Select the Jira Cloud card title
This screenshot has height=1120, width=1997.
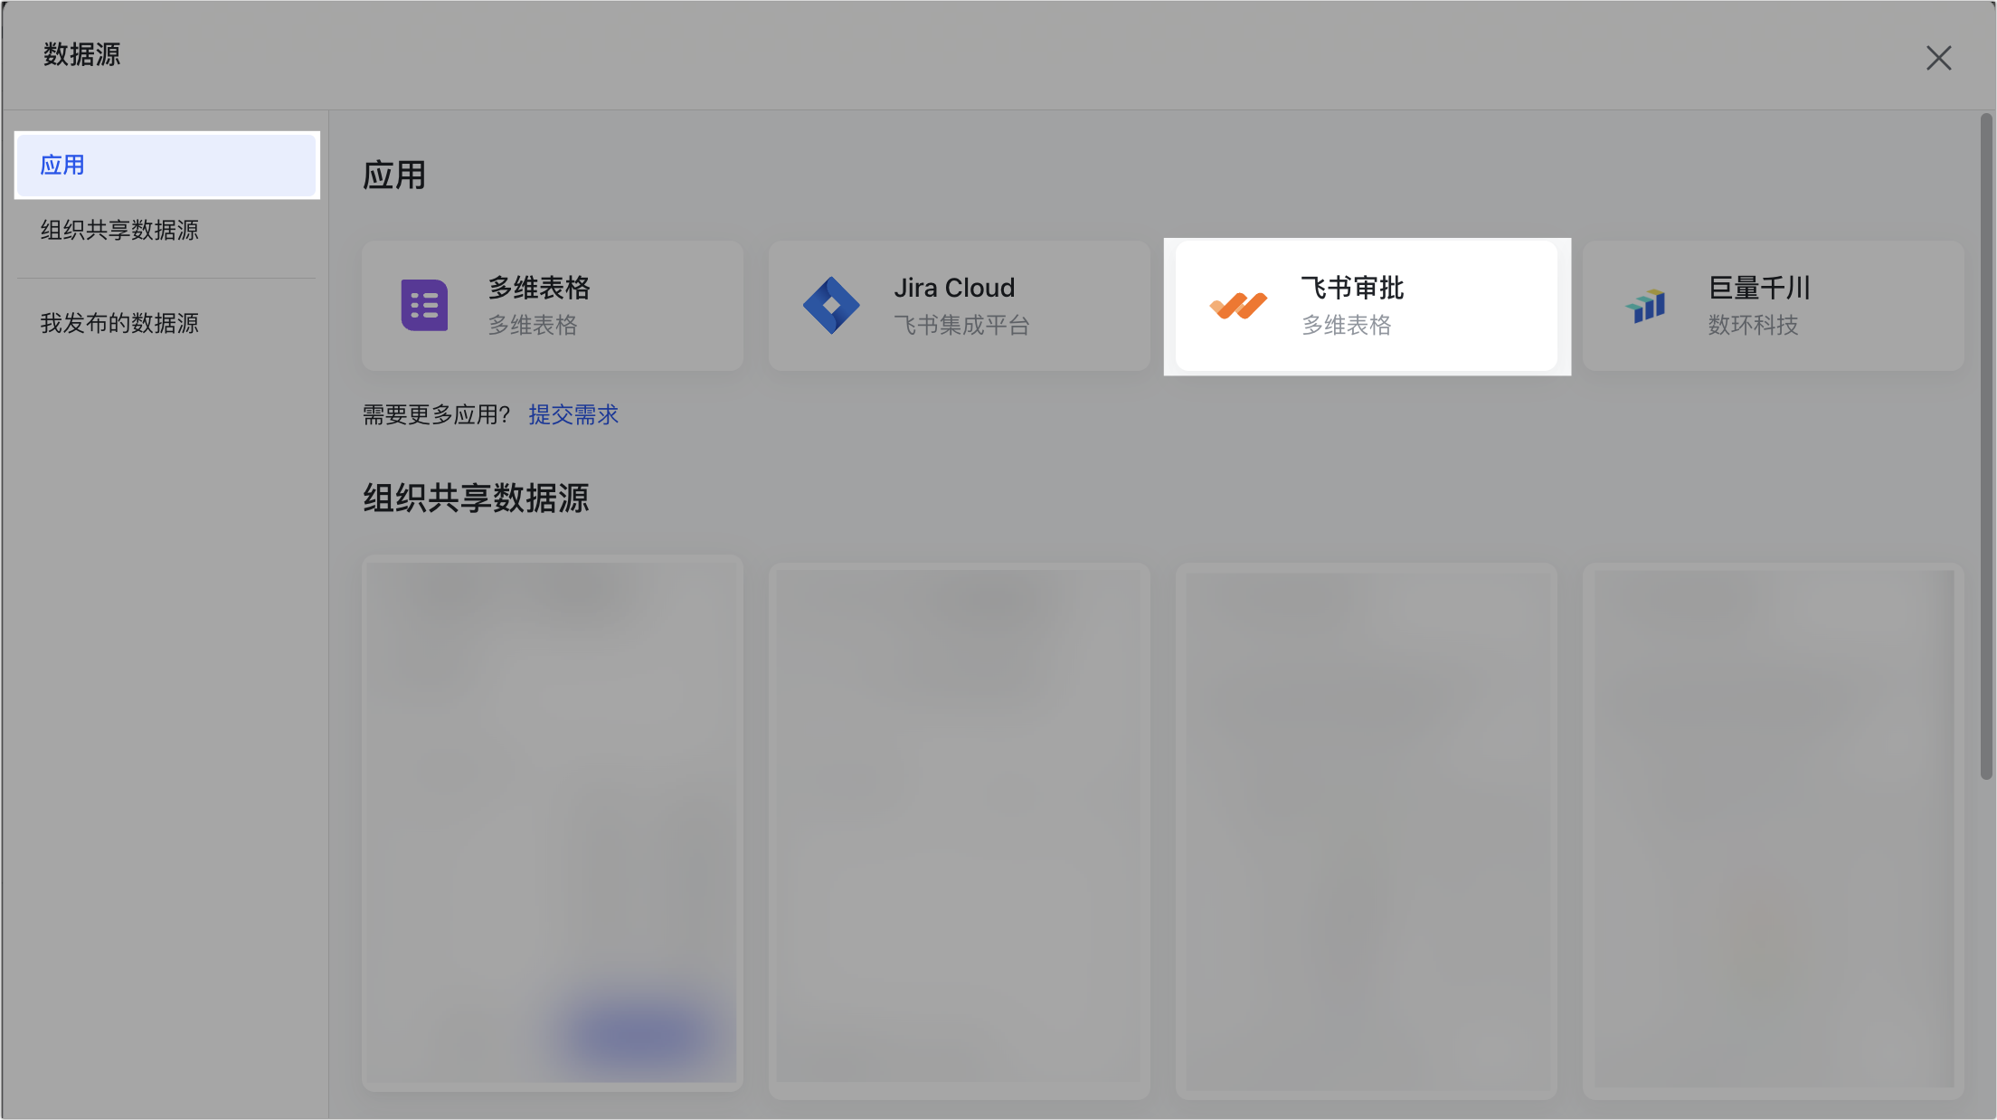click(x=954, y=288)
